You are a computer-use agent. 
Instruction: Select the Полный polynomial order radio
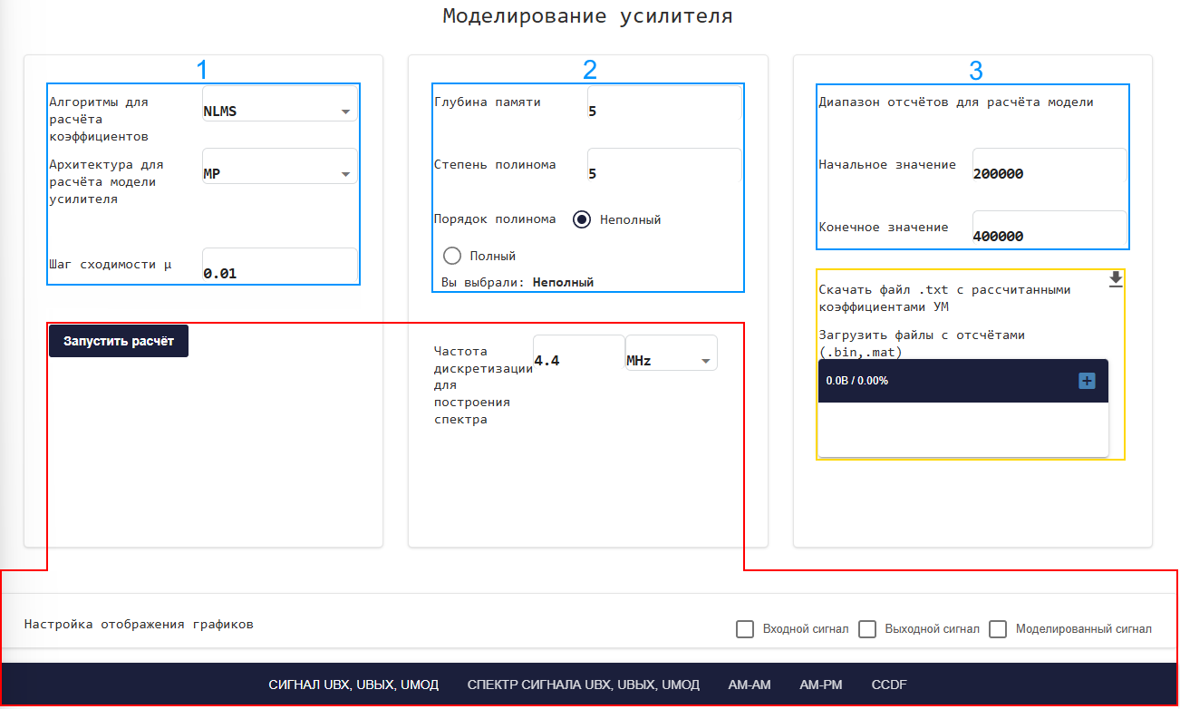452,256
